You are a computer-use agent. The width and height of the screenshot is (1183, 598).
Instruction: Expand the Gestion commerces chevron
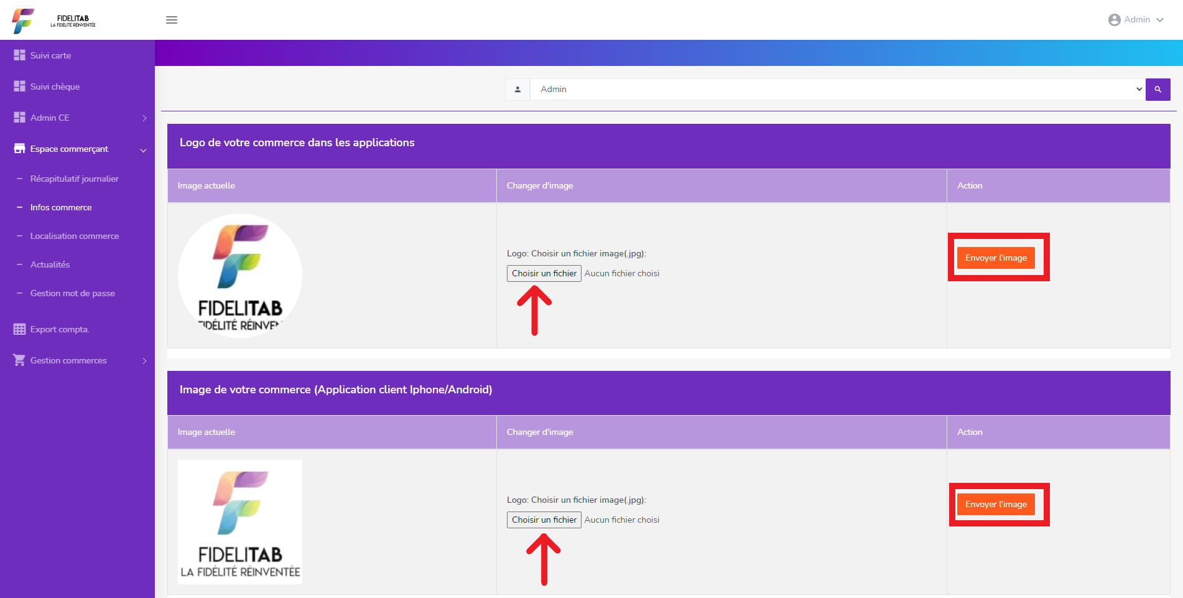[144, 361]
